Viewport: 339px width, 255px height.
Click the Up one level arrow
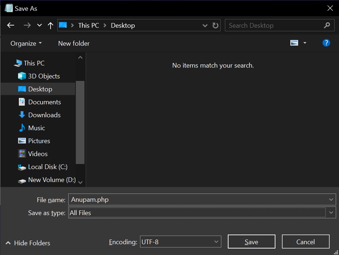tap(50, 25)
